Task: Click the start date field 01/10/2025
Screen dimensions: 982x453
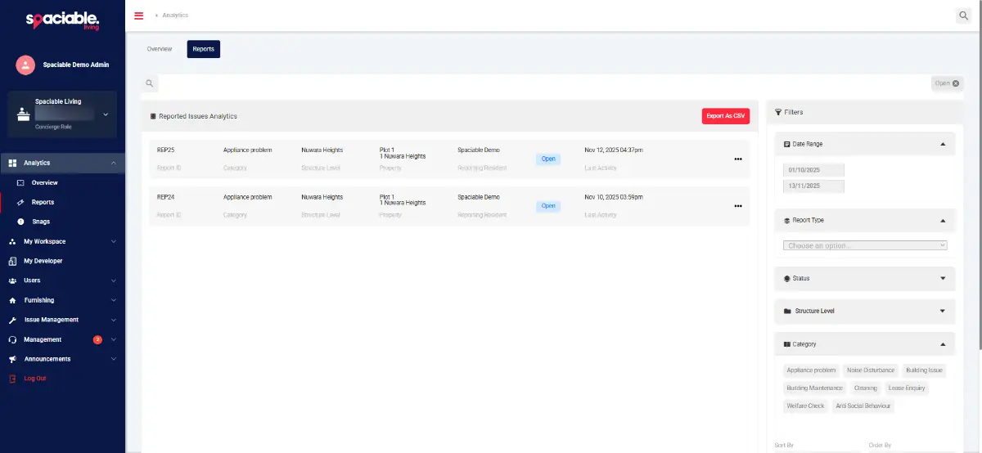Action: (813, 169)
